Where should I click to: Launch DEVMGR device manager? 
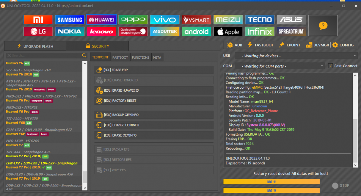pos(317,45)
